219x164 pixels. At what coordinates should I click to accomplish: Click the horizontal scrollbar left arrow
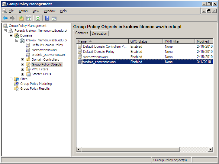click(79, 149)
